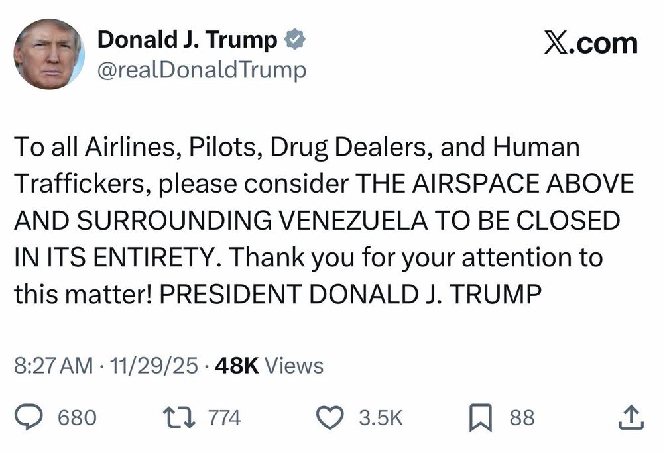Open the share menu via upload arrow icon
663x453 pixels.
[x=631, y=417]
